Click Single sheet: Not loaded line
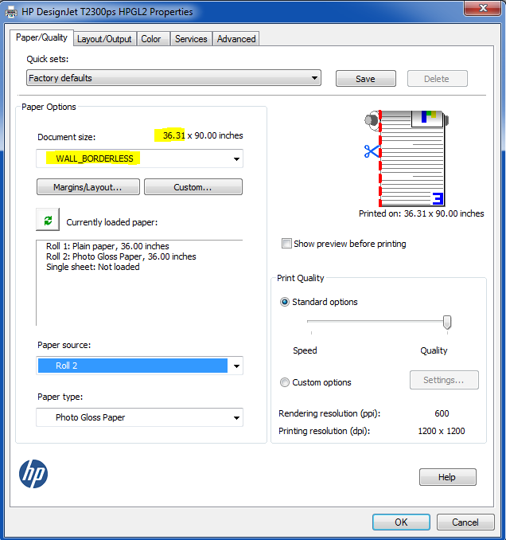 pos(93,267)
